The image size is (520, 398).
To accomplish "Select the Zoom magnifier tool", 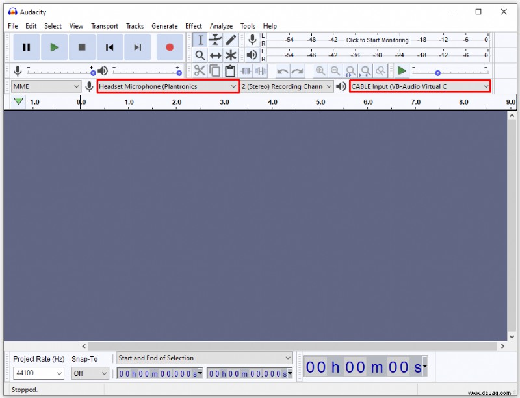I will click(x=200, y=55).
